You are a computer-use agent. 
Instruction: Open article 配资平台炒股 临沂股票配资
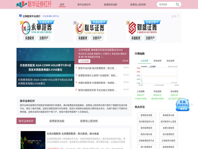pyautogui.click(x=97, y=68)
